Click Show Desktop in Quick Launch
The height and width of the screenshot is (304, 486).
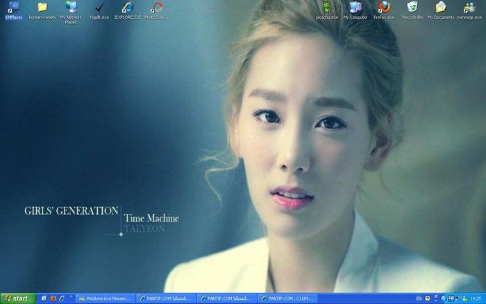point(44,298)
